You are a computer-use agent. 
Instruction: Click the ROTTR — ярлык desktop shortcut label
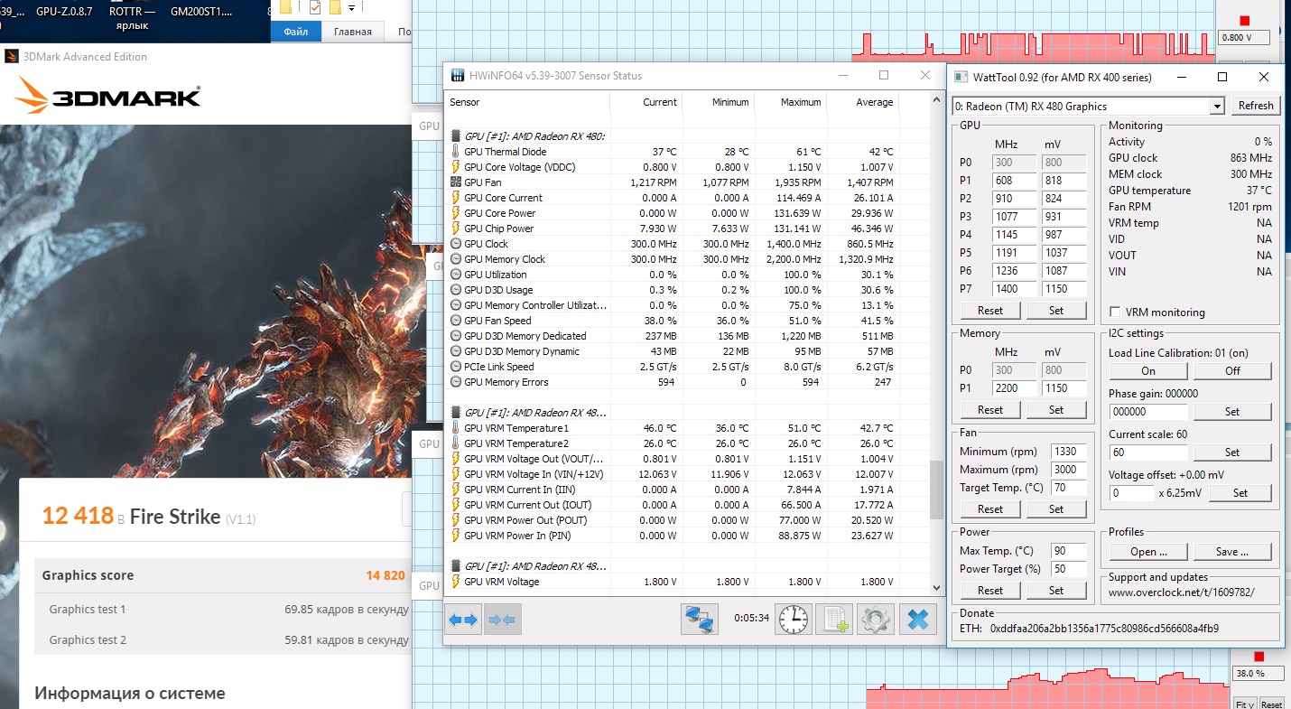coord(132,19)
